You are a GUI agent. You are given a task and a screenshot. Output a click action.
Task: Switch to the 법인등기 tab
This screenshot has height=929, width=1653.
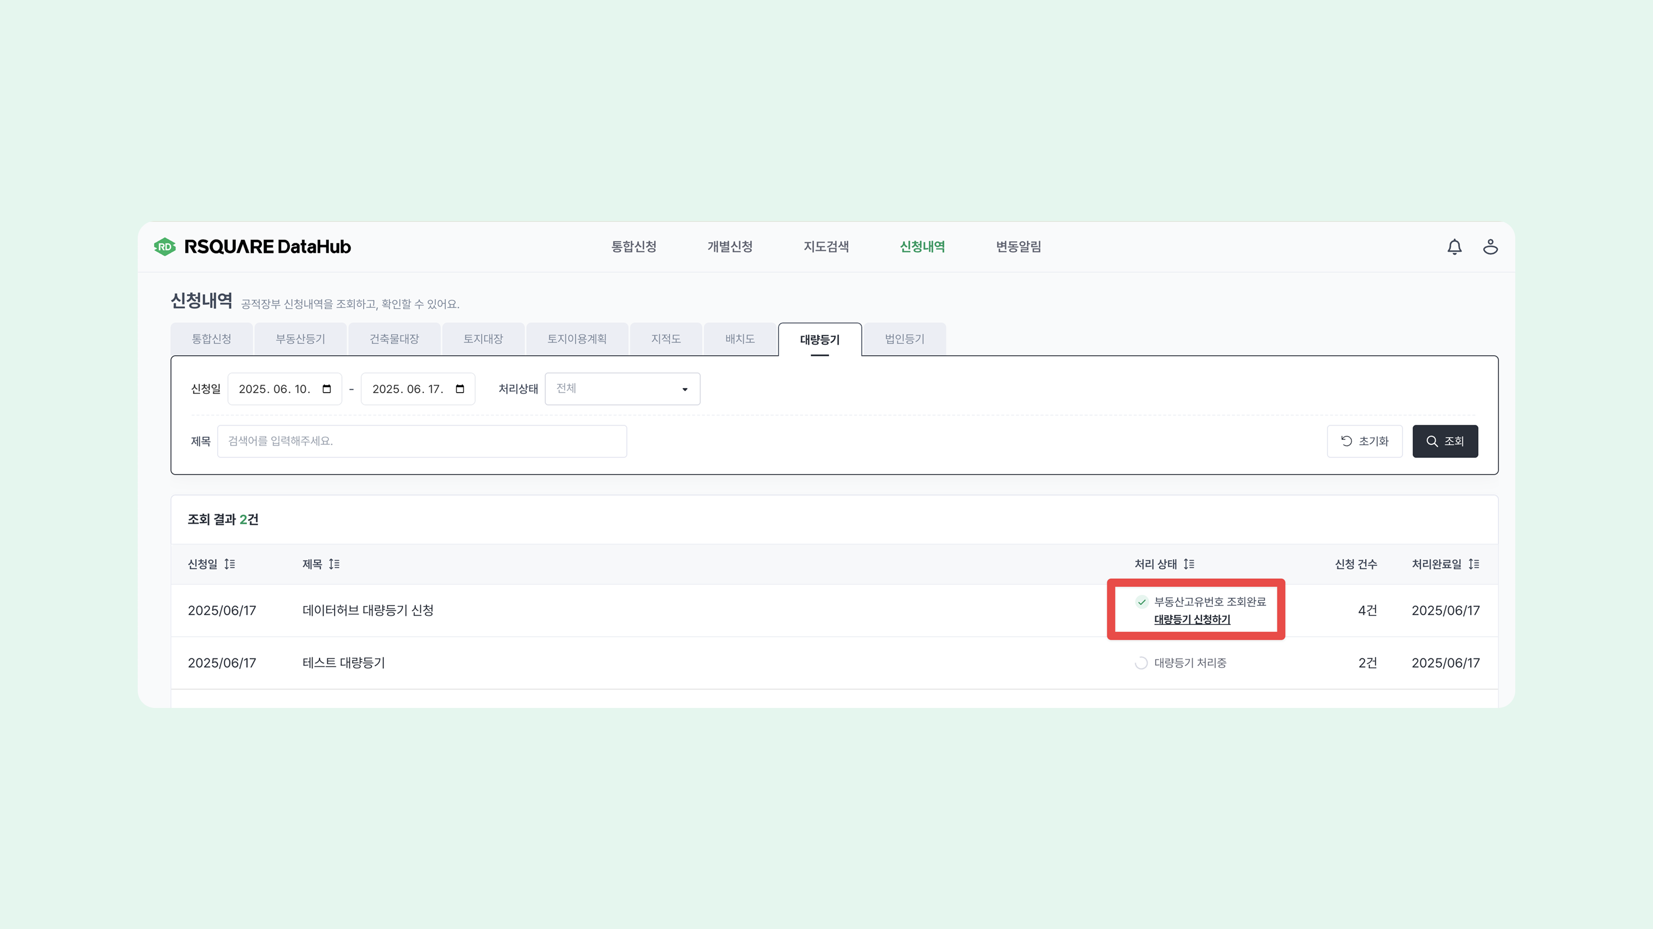(904, 339)
